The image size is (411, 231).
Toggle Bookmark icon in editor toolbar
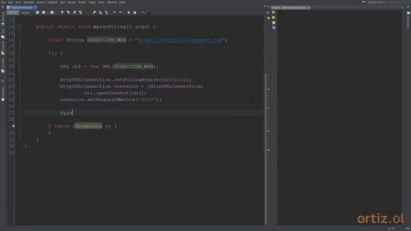(107, 13)
